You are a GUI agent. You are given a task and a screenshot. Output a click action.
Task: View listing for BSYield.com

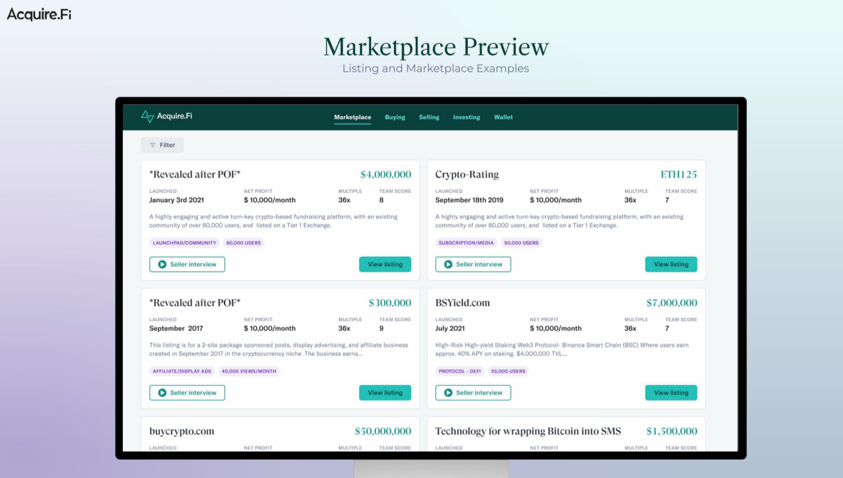pos(671,393)
